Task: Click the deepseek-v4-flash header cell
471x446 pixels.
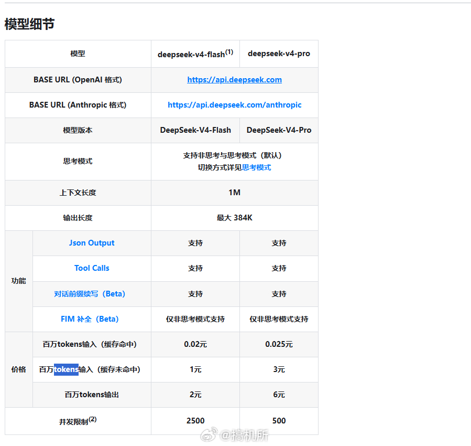Action: [x=195, y=54]
